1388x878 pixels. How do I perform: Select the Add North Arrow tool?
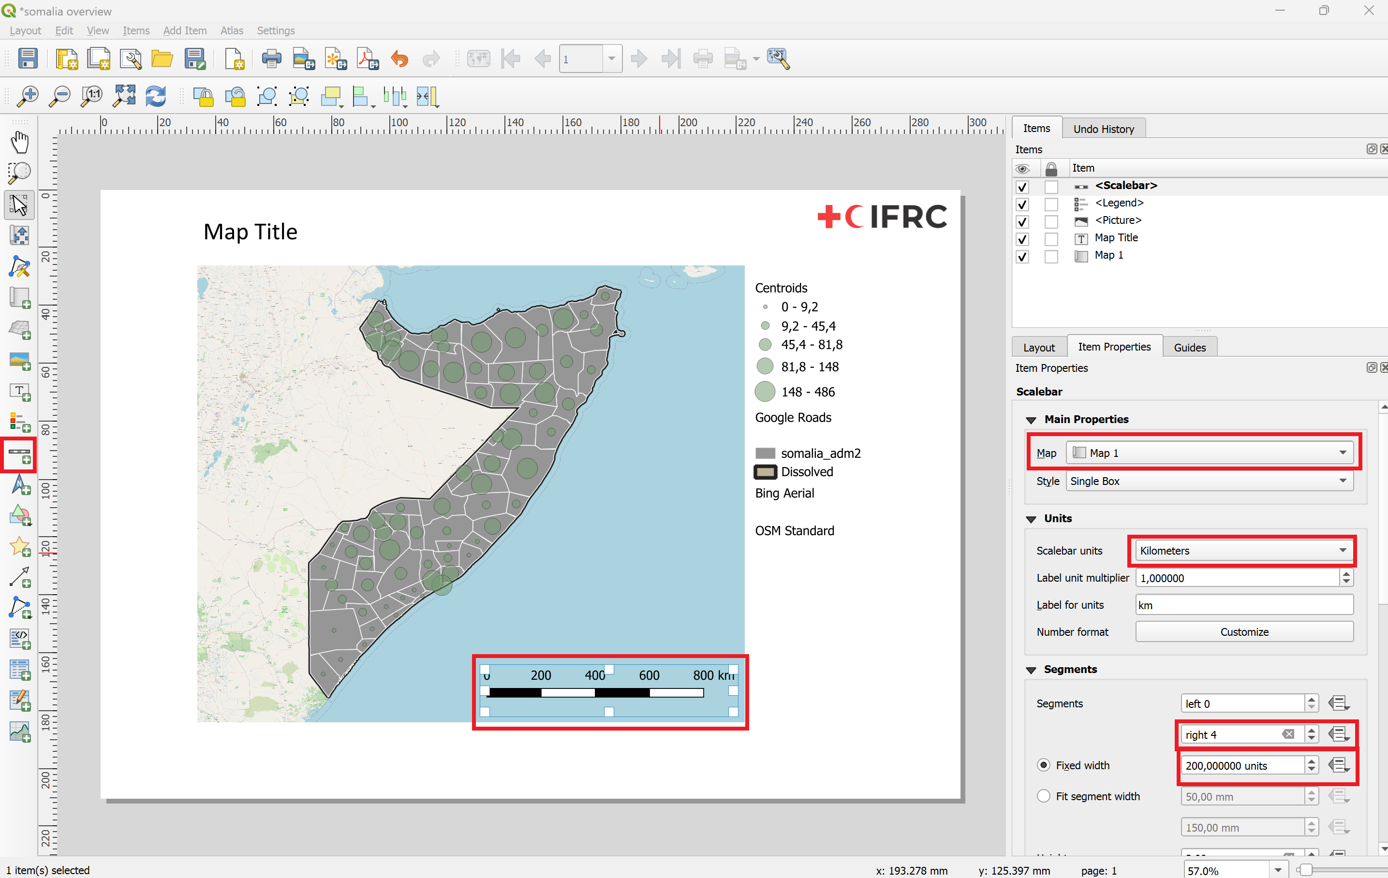pos(20,484)
